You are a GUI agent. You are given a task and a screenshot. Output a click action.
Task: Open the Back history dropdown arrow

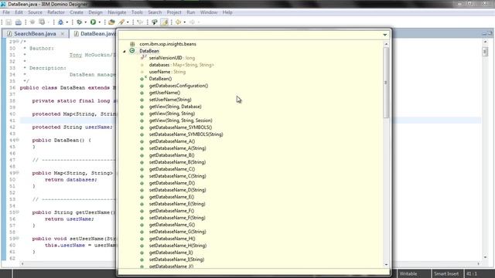(184, 22)
